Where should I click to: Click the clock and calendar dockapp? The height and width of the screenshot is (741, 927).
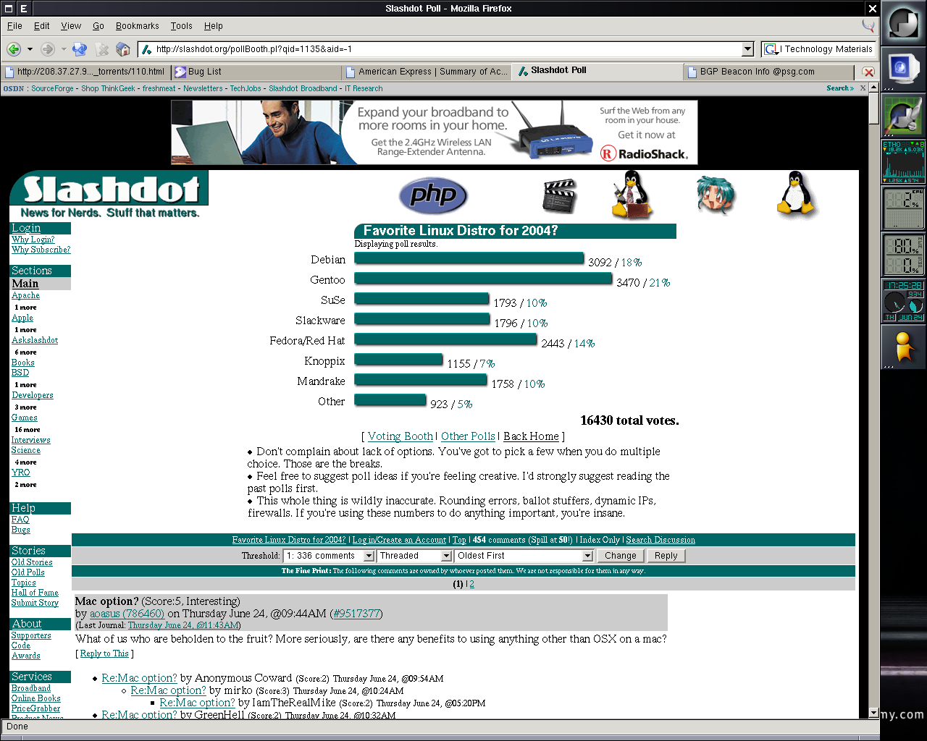click(x=903, y=301)
